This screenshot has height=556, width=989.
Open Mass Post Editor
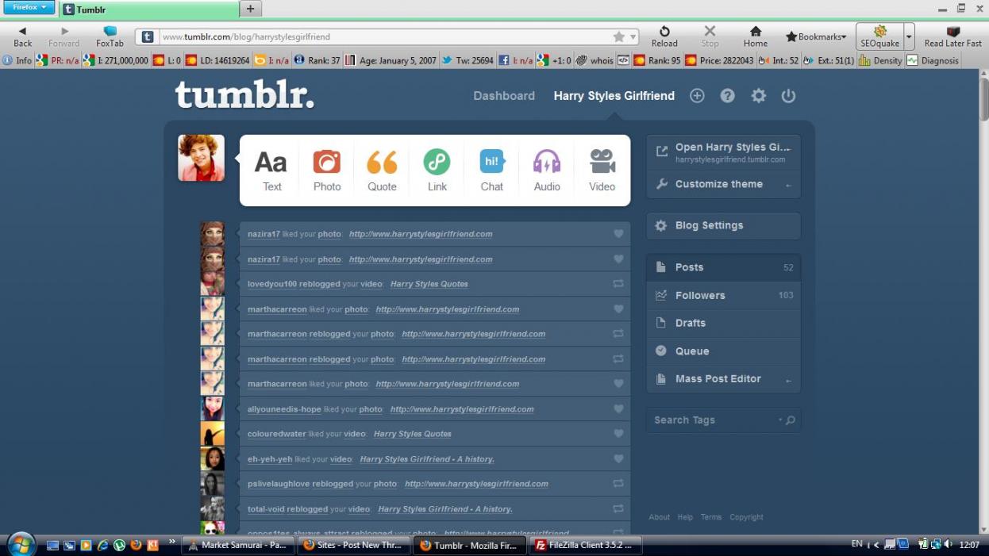tap(723, 378)
